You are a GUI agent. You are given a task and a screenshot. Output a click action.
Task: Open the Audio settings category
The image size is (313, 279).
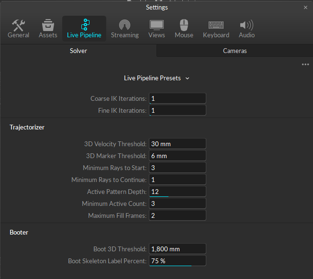[246, 29]
